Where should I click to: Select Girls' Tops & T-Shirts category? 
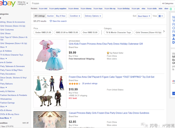(14, 38)
